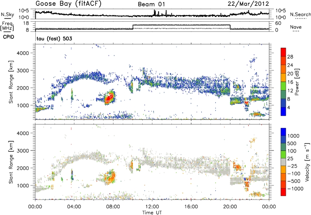
Task: Click the "18" frequency axis tick
Action: tap(26, 23)
